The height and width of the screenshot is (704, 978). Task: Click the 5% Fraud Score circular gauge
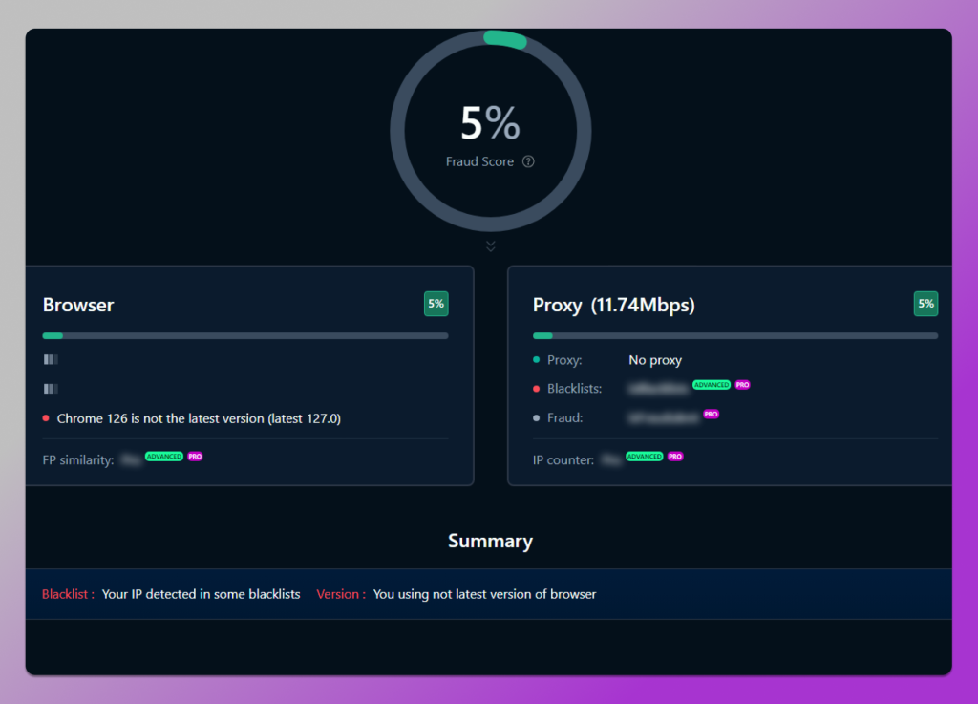(490, 132)
